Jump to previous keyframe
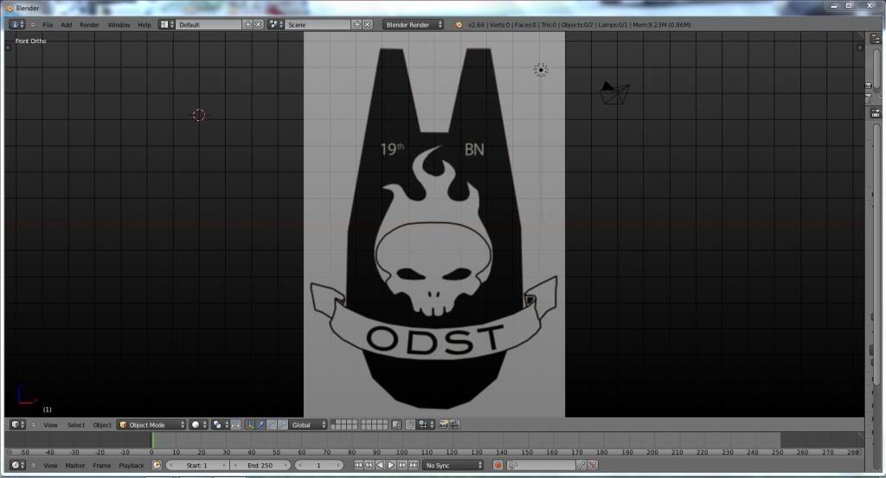 point(369,465)
